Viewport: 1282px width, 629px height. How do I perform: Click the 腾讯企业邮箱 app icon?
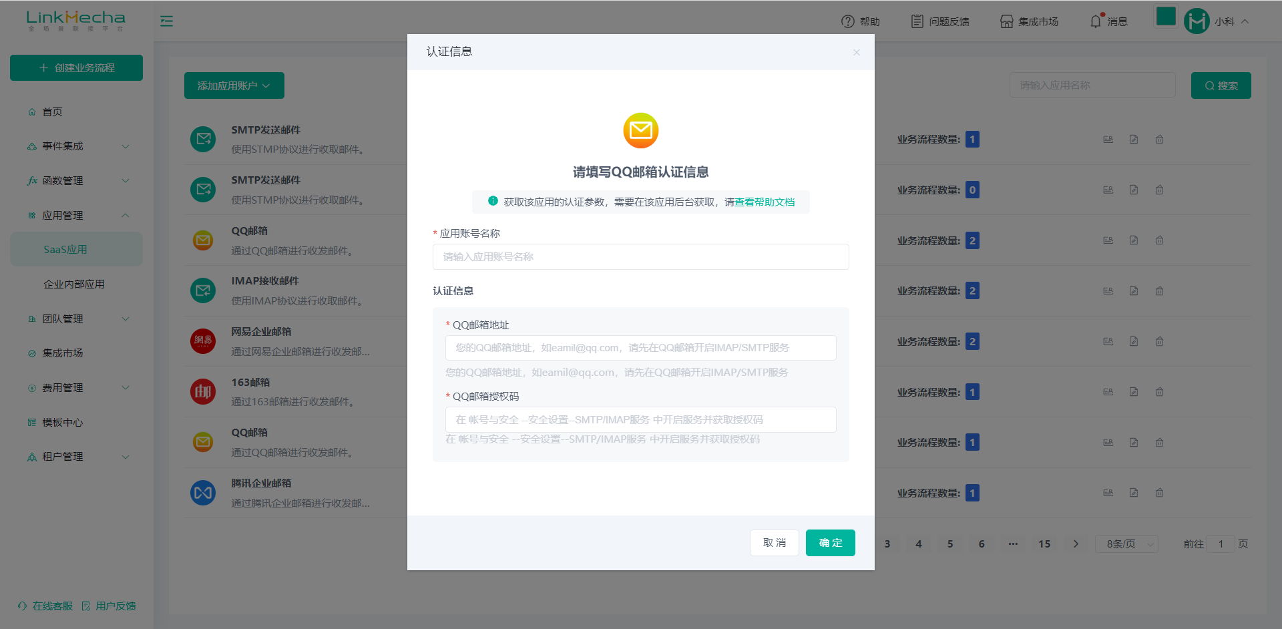[x=203, y=493]
